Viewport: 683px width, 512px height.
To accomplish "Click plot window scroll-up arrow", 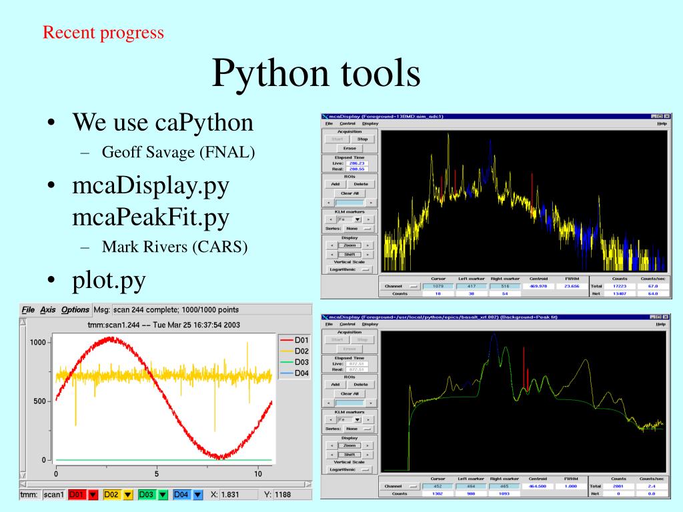I will (23, 322).
